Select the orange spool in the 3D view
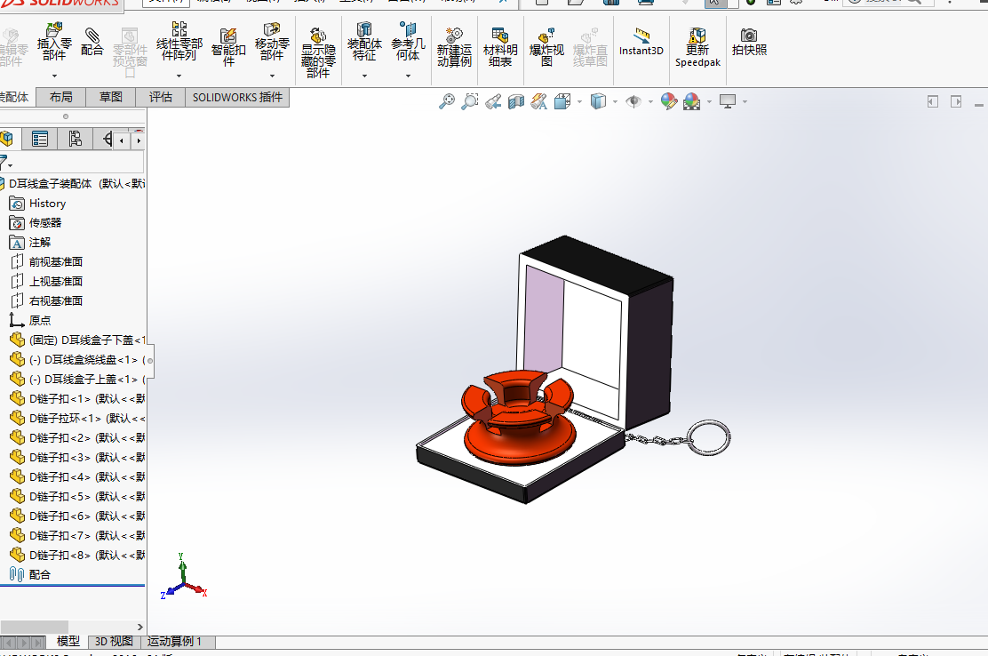 tap(518, 420)
